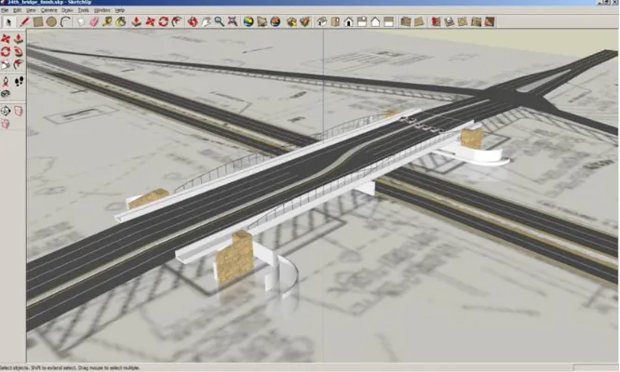Select the Zoom magnifier tool

click(x=219, y=22)
